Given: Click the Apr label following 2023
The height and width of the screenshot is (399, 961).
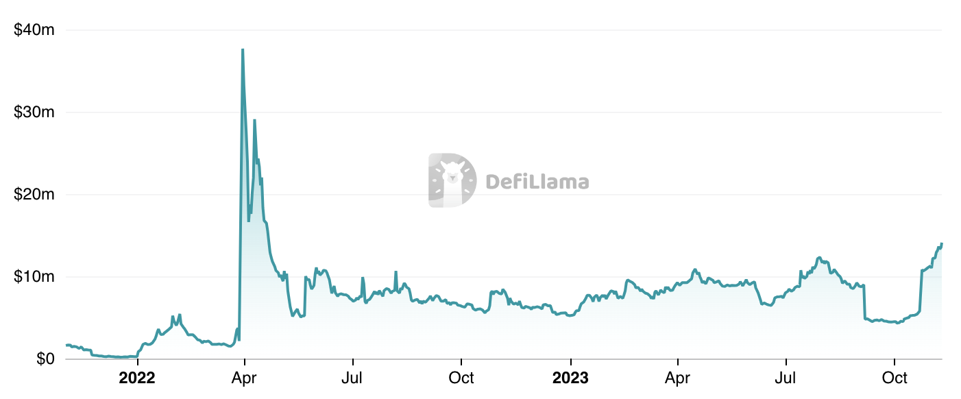Looking at the screenshot, I should [x=678, y=378].
